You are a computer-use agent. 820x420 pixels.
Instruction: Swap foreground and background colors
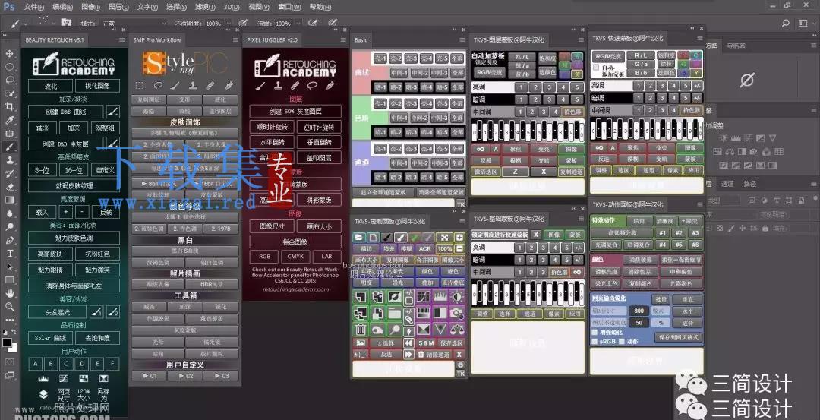tap(14, 333)
